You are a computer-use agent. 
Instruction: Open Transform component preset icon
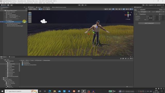pyautogui.click(x=162, y=14)
